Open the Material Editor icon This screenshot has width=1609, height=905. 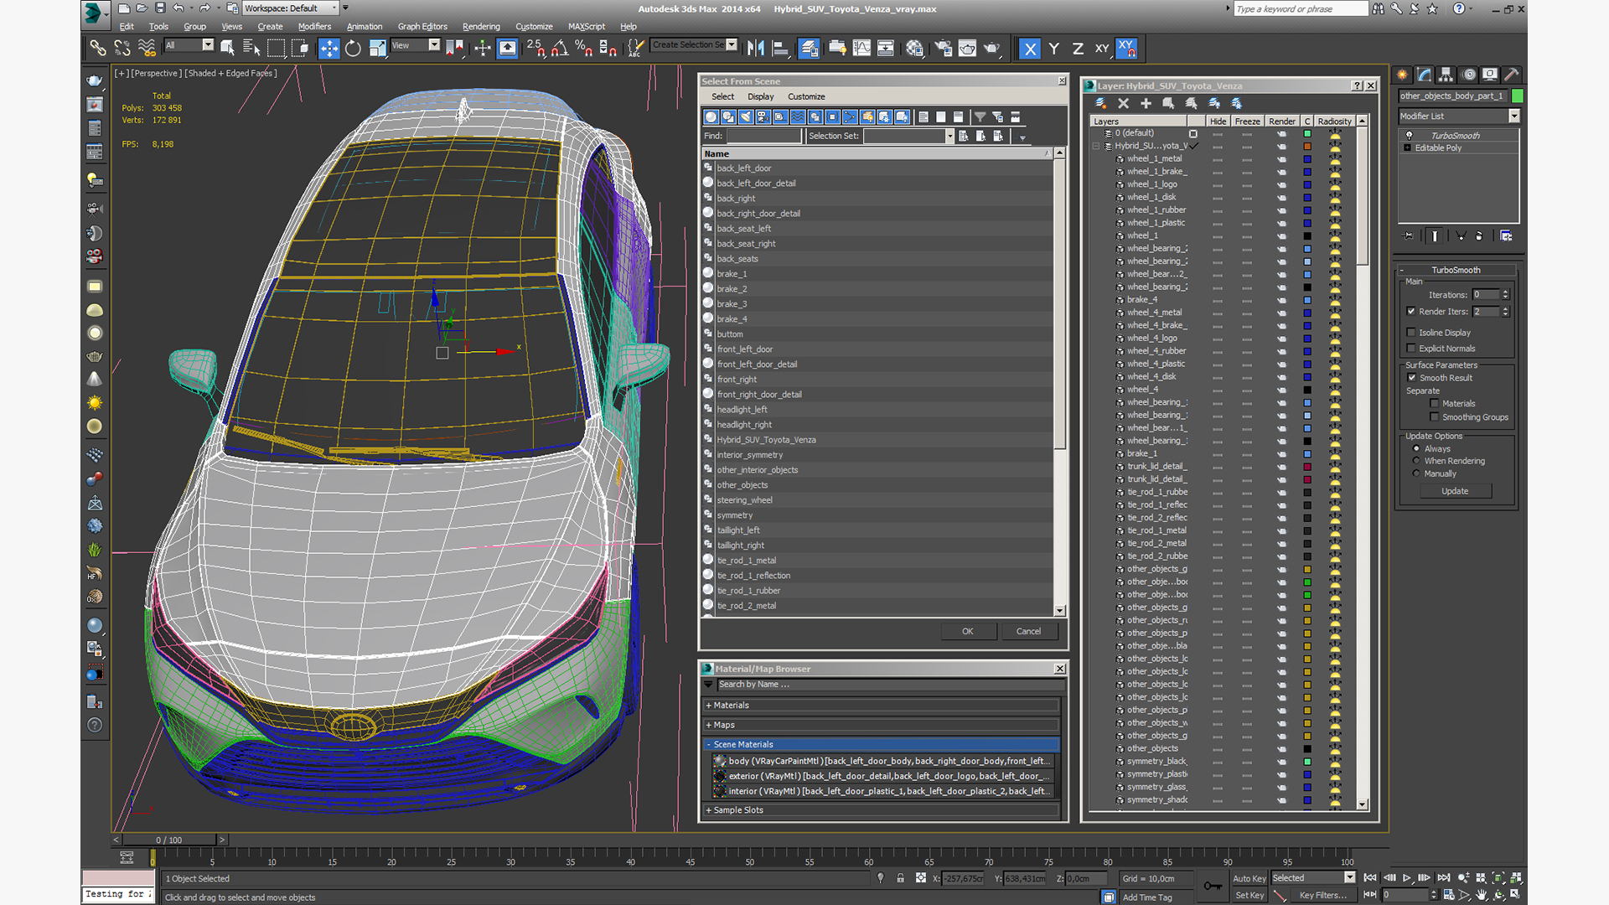pyautogui.click(x=914, y=49)
